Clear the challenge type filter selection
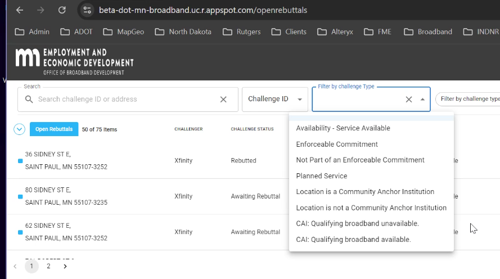The width and height of the screenshot is (500, 279). 409,100
